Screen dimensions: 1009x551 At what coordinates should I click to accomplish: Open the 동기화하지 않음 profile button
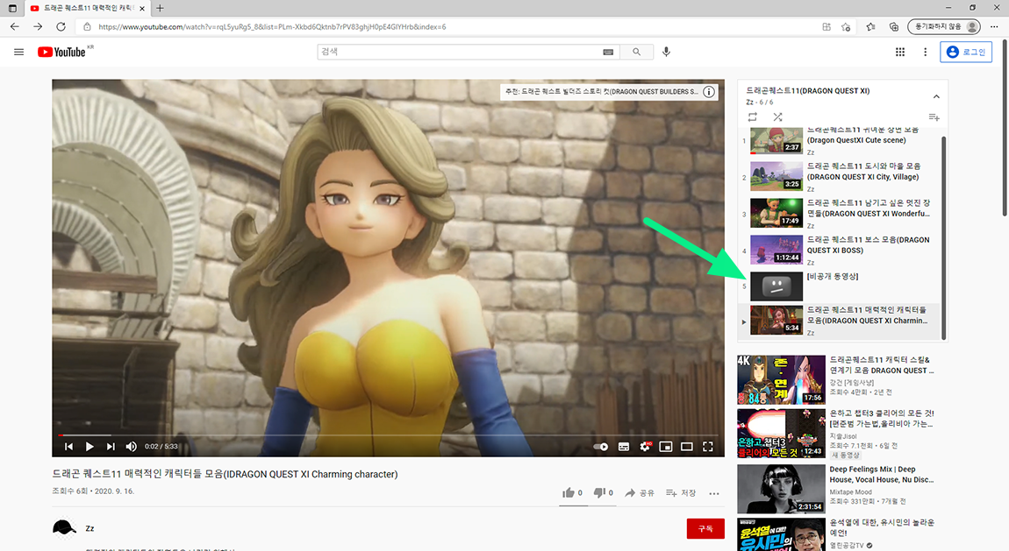pyautogui.click(x=944, y=27)
